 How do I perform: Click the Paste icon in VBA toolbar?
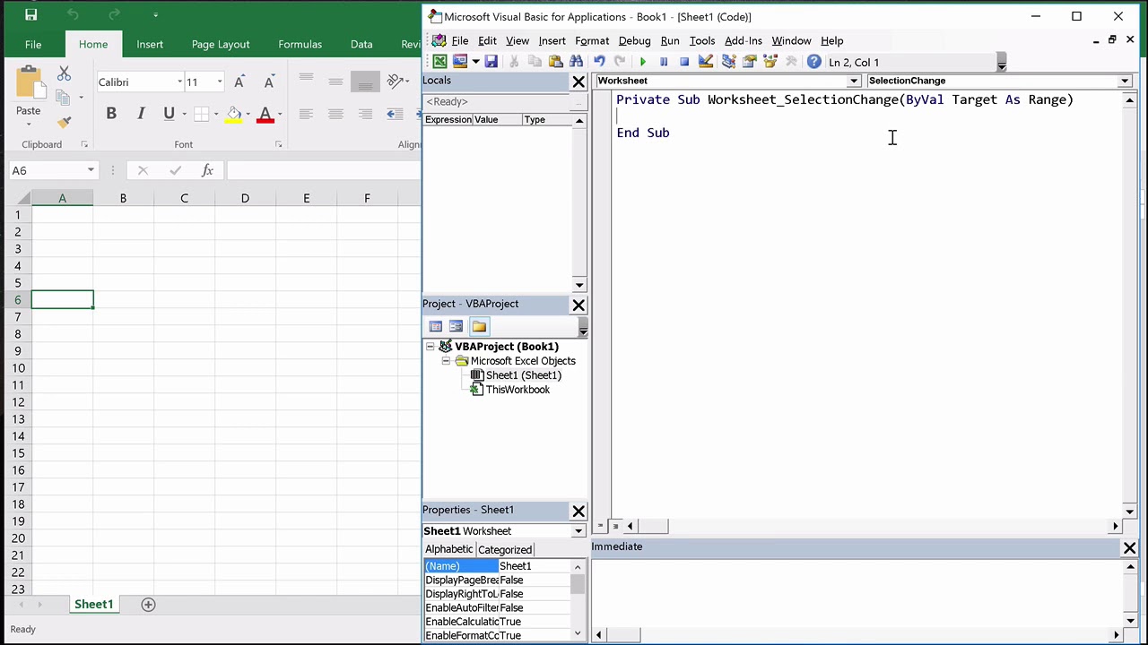pyautogui.click(x=555, y=62)
